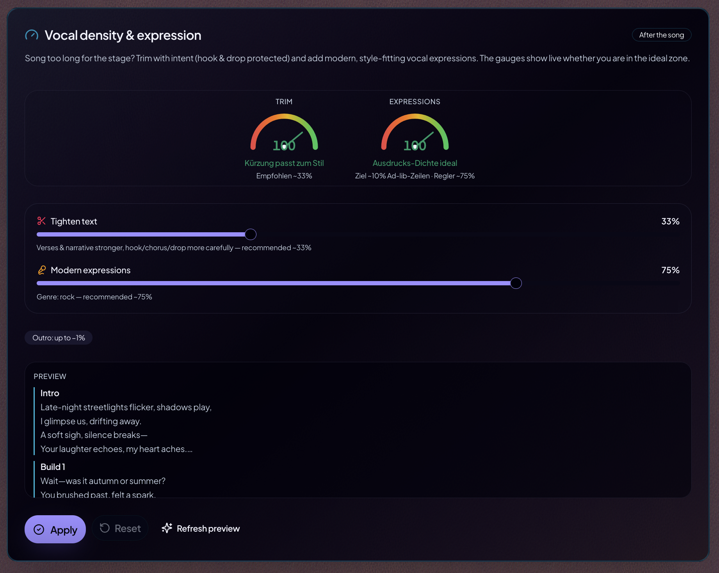Click the Intro section heading in preview
The image size is (719, 573).
[x=50, y=393]
